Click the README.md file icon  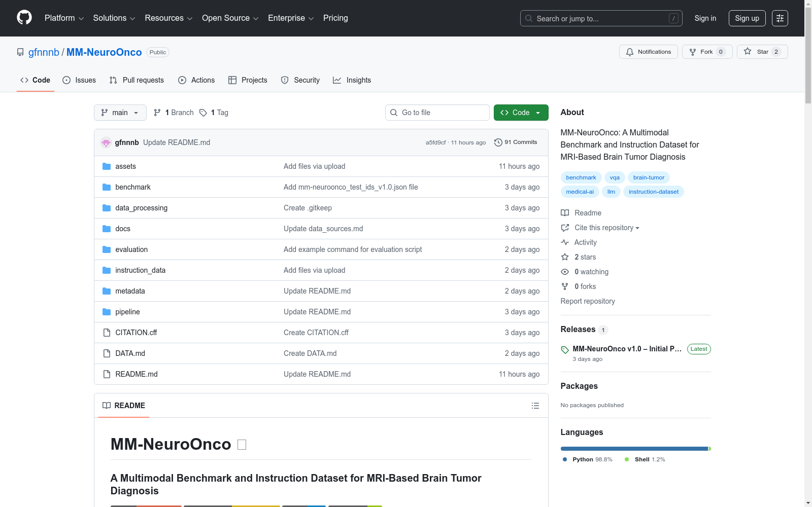(x=107, y=374)
